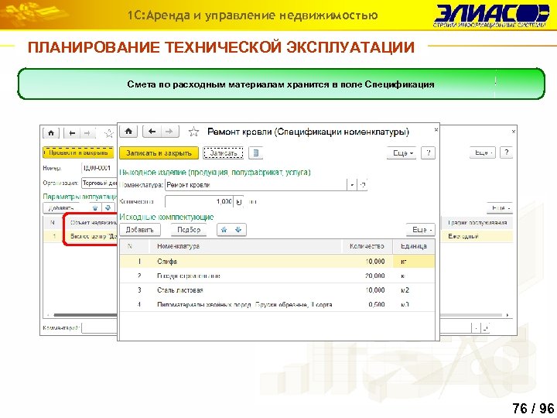Screen dimensions: 557x418
Task: Select the Сталь листовая row
Action: click(277, 290)
